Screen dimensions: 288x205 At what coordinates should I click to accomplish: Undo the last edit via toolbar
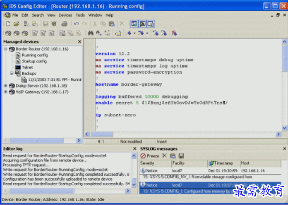pos(76,24)
